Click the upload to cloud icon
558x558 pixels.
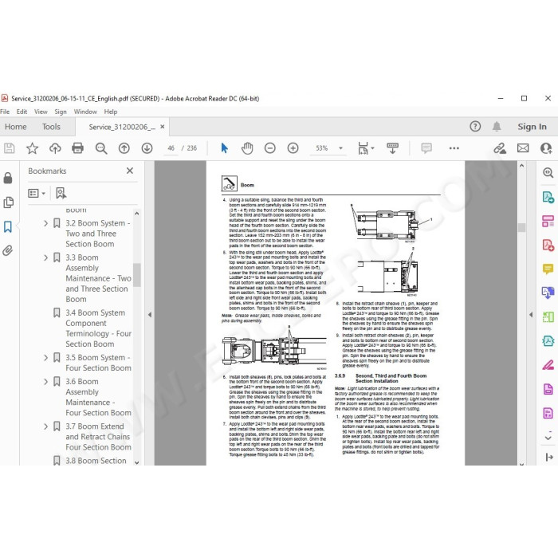55,148
